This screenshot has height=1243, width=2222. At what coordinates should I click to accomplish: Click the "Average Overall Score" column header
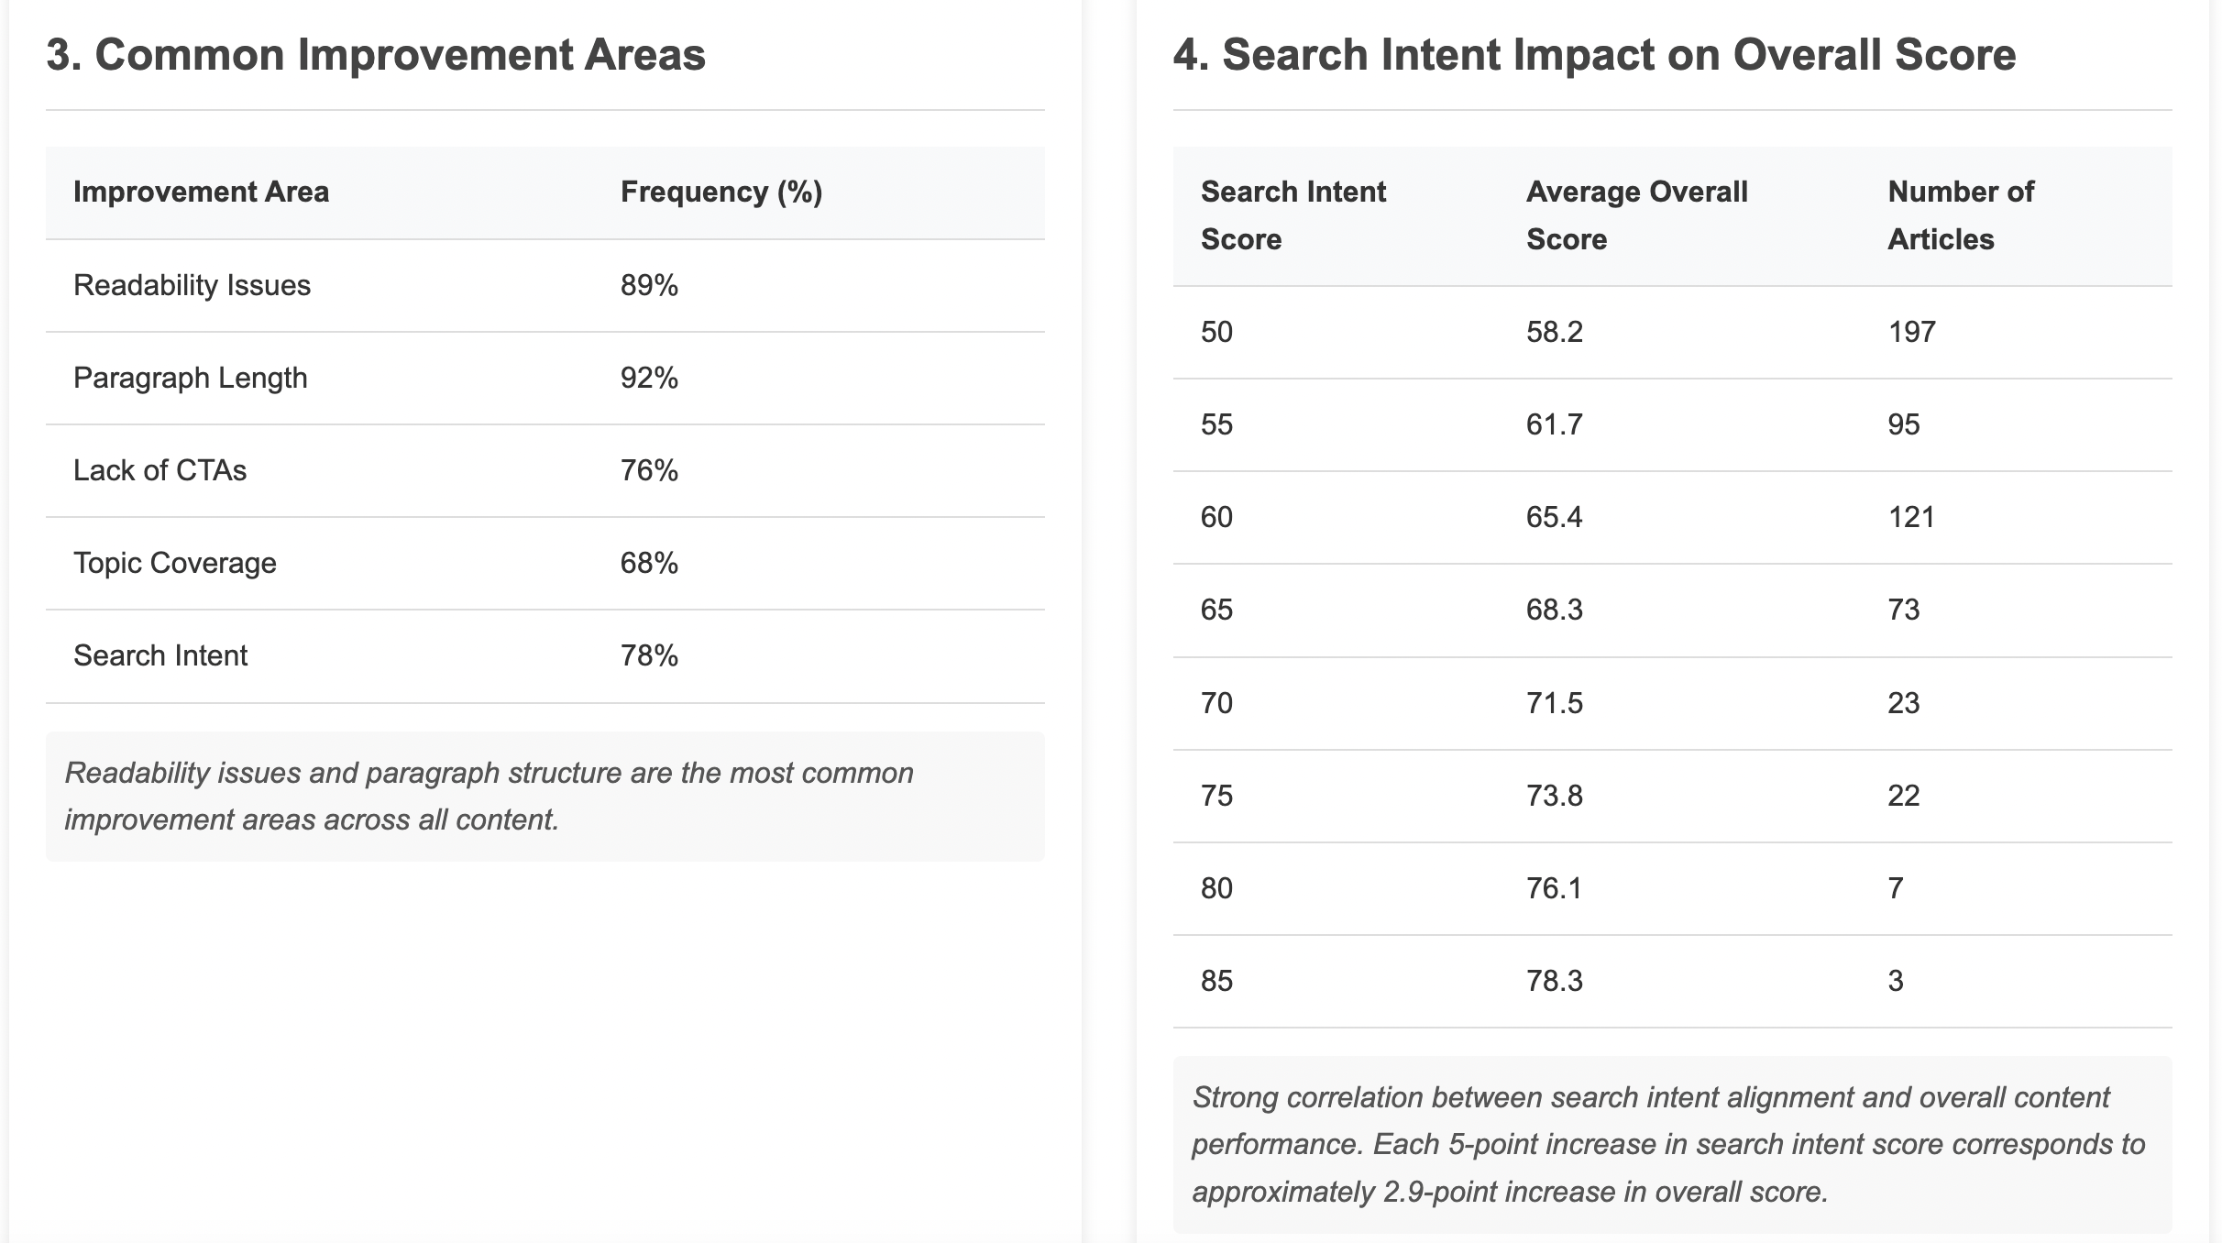1636,215
